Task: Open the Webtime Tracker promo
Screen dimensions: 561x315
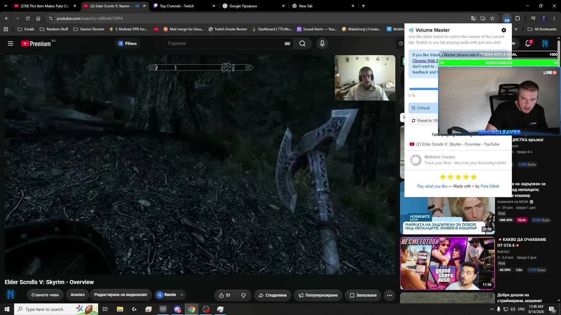Action: click(458, 160)
